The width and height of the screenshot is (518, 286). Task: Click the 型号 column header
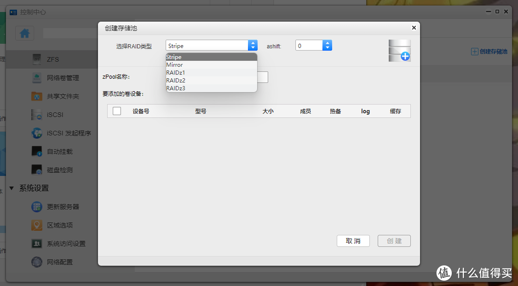click(x=200, y=111)
